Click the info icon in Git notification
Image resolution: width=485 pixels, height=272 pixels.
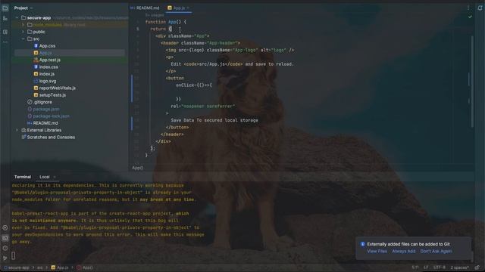click(362, 244)
